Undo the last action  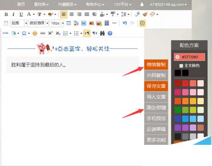[x=125, y=23]
